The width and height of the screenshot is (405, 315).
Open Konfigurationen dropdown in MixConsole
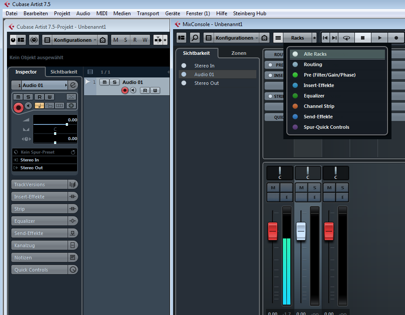pyautogui.click(x=237, y=38)
